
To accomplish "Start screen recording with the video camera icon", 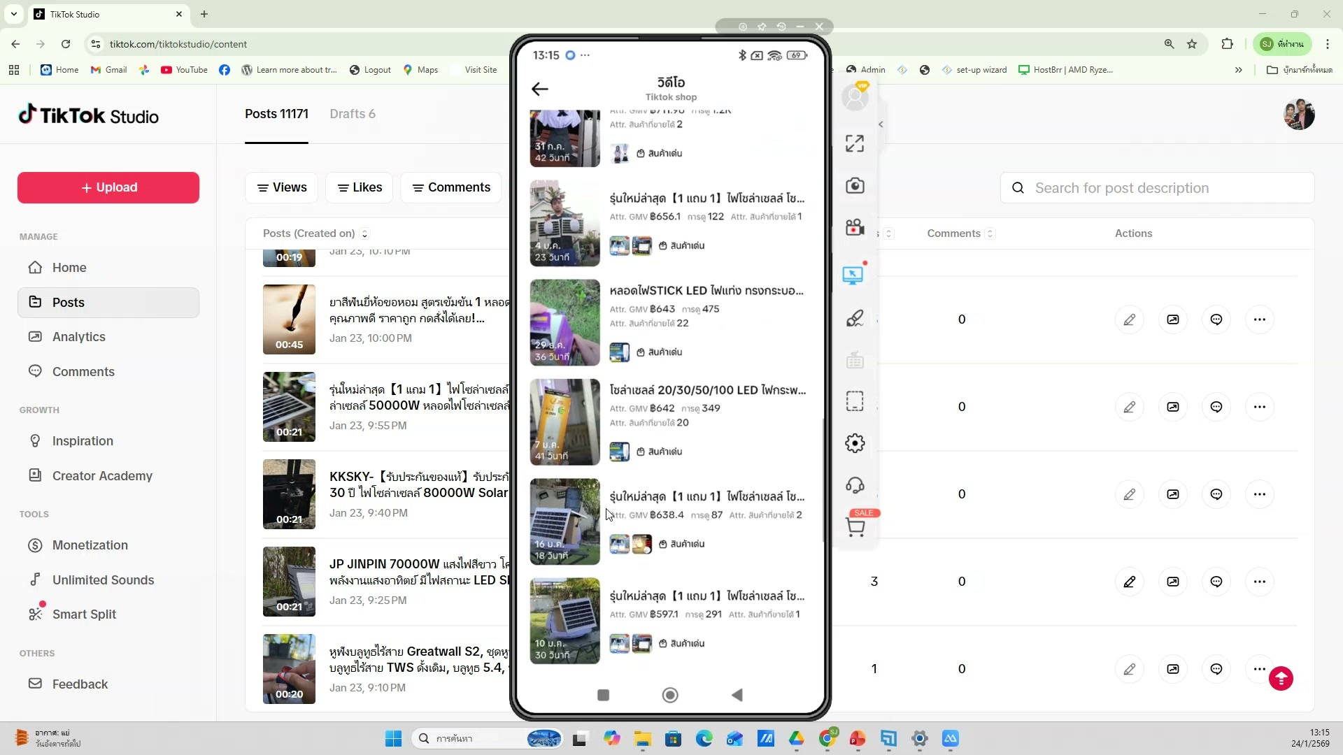I will click(855, 226).
